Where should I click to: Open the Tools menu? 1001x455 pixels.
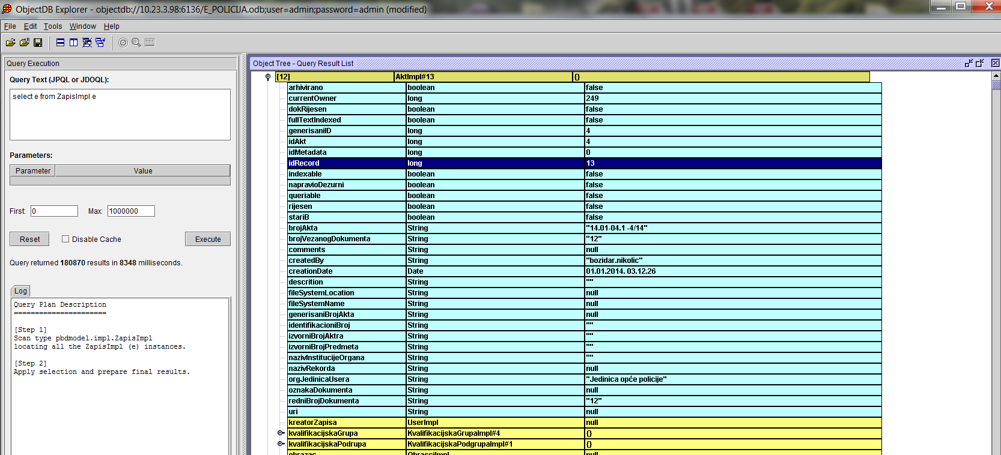tap(52, 26)
